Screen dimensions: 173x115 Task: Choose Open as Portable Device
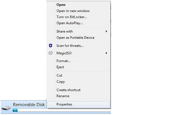pyautogui.click(x=75, y=38)
